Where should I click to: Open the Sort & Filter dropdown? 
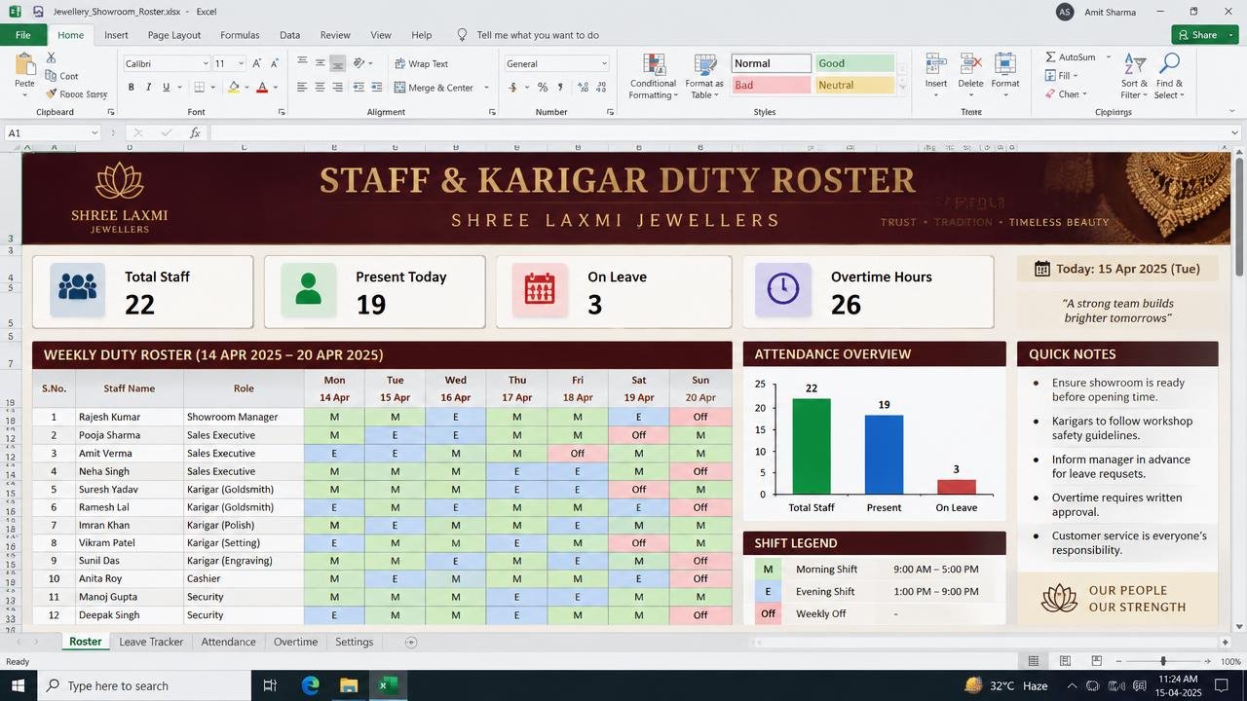pyautogui.click(x=1134, y=76)
